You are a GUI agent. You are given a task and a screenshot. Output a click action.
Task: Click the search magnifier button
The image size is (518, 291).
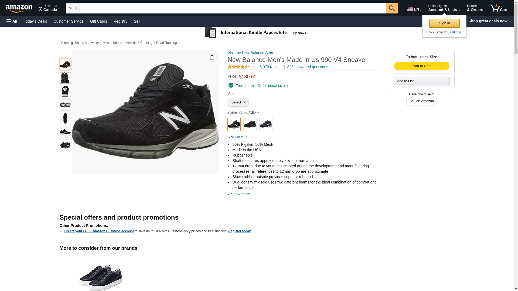(x=391, y=8)
